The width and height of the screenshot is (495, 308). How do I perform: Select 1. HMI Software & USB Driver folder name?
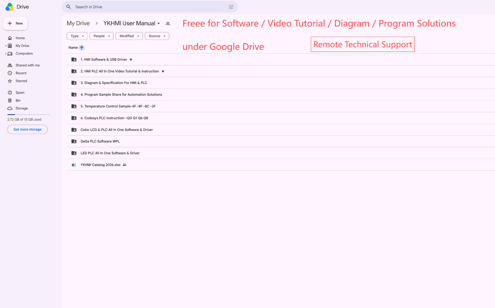[x=104, y=60]
